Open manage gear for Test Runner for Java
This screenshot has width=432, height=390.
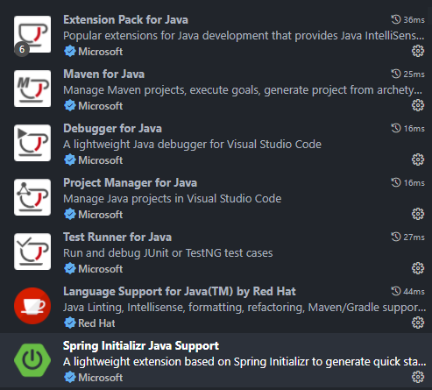(418, 268)
